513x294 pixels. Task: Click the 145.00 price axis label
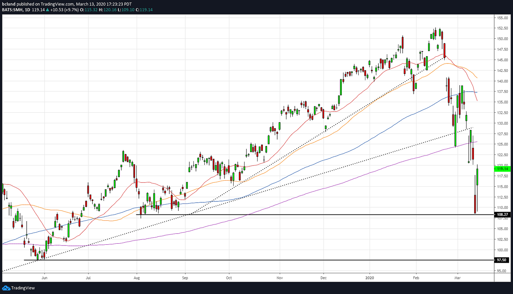coord(502,60)
